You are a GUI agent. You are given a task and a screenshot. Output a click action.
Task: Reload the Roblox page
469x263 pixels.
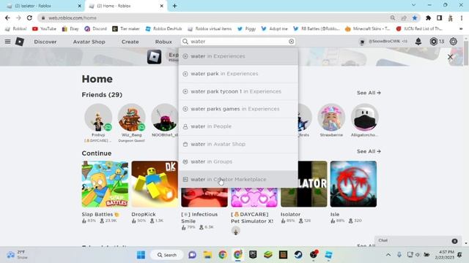29,18
